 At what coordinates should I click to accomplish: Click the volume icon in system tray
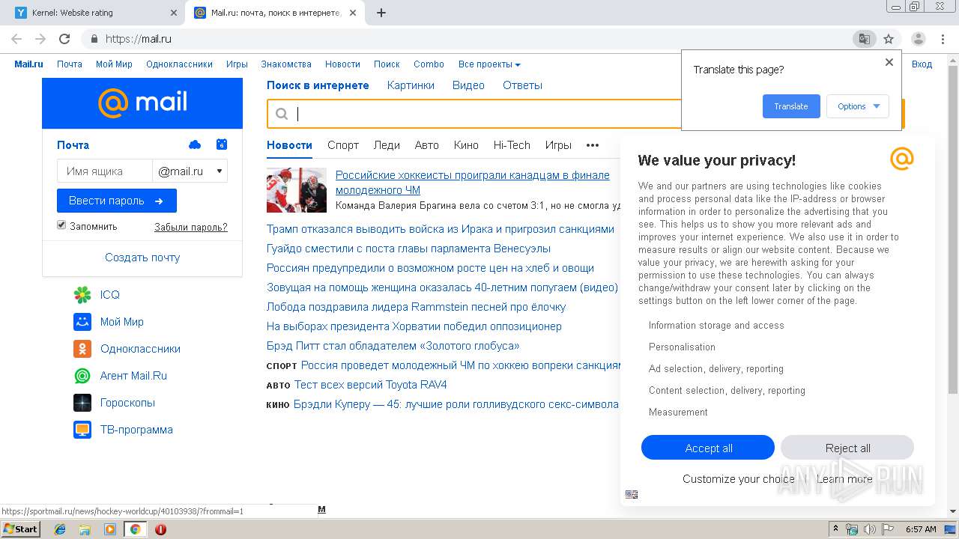pyautogui.click(x=870, y=529)
